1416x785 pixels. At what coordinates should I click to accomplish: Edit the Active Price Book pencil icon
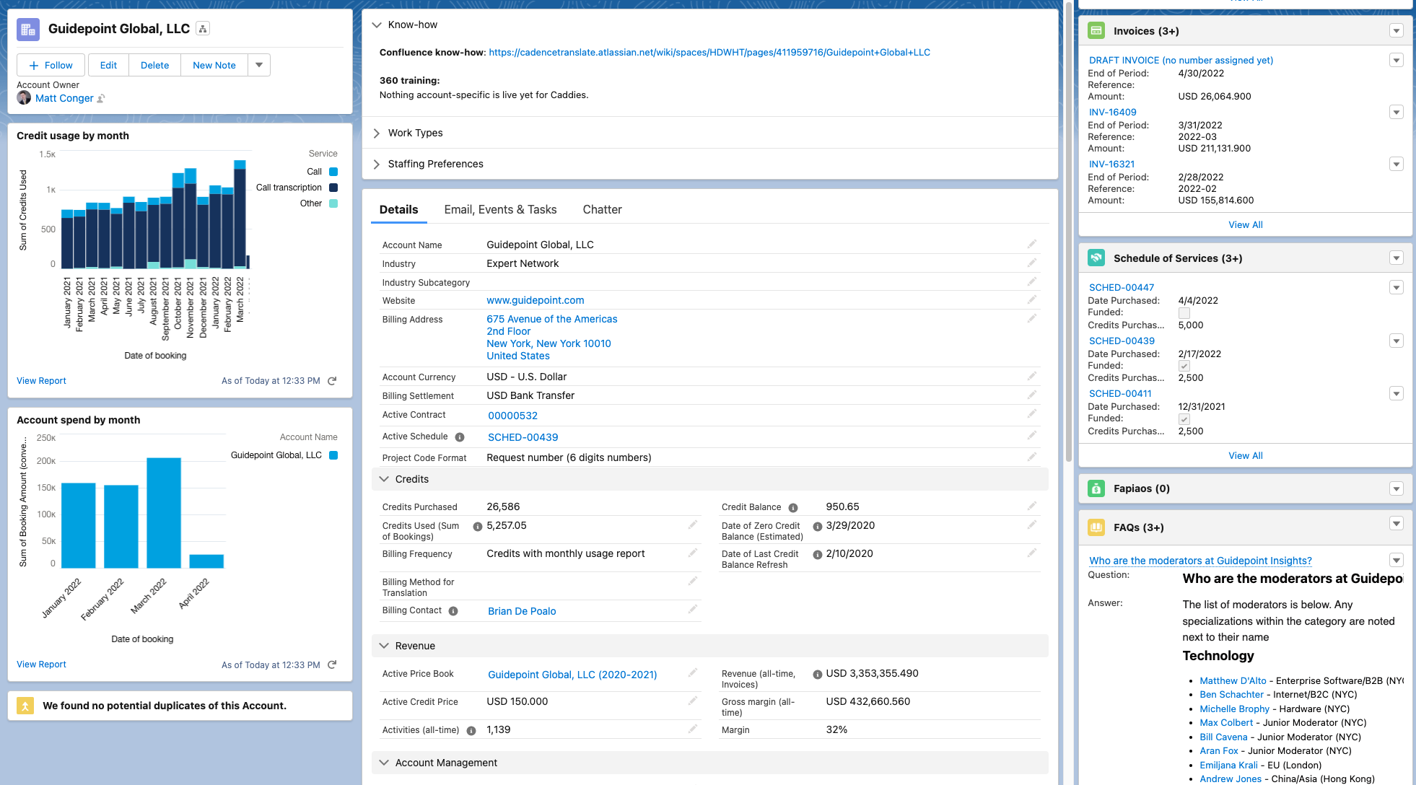click(x=692, y=673)
